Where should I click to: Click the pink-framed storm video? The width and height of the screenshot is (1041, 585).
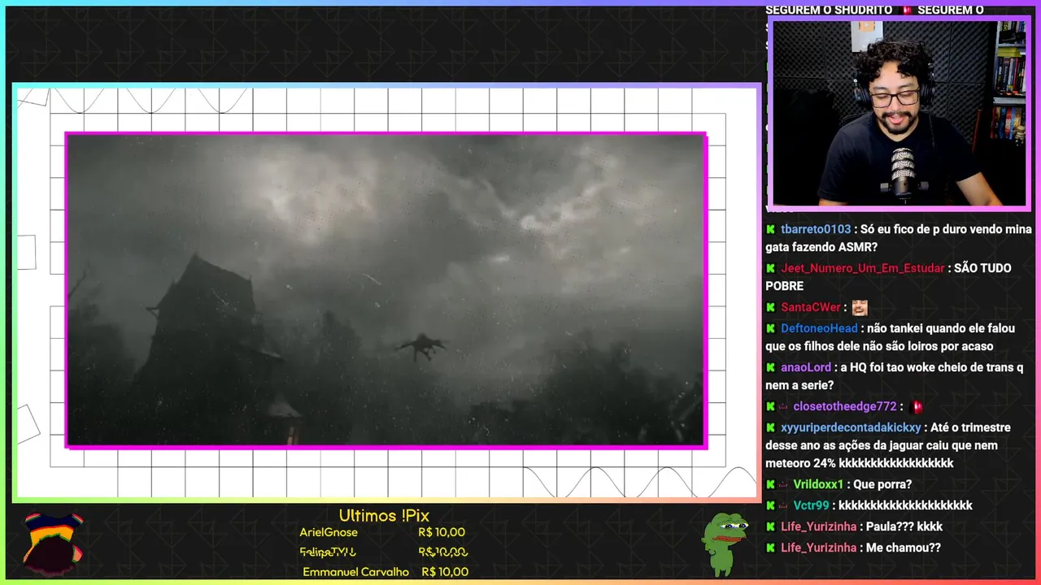pos(385,290)
